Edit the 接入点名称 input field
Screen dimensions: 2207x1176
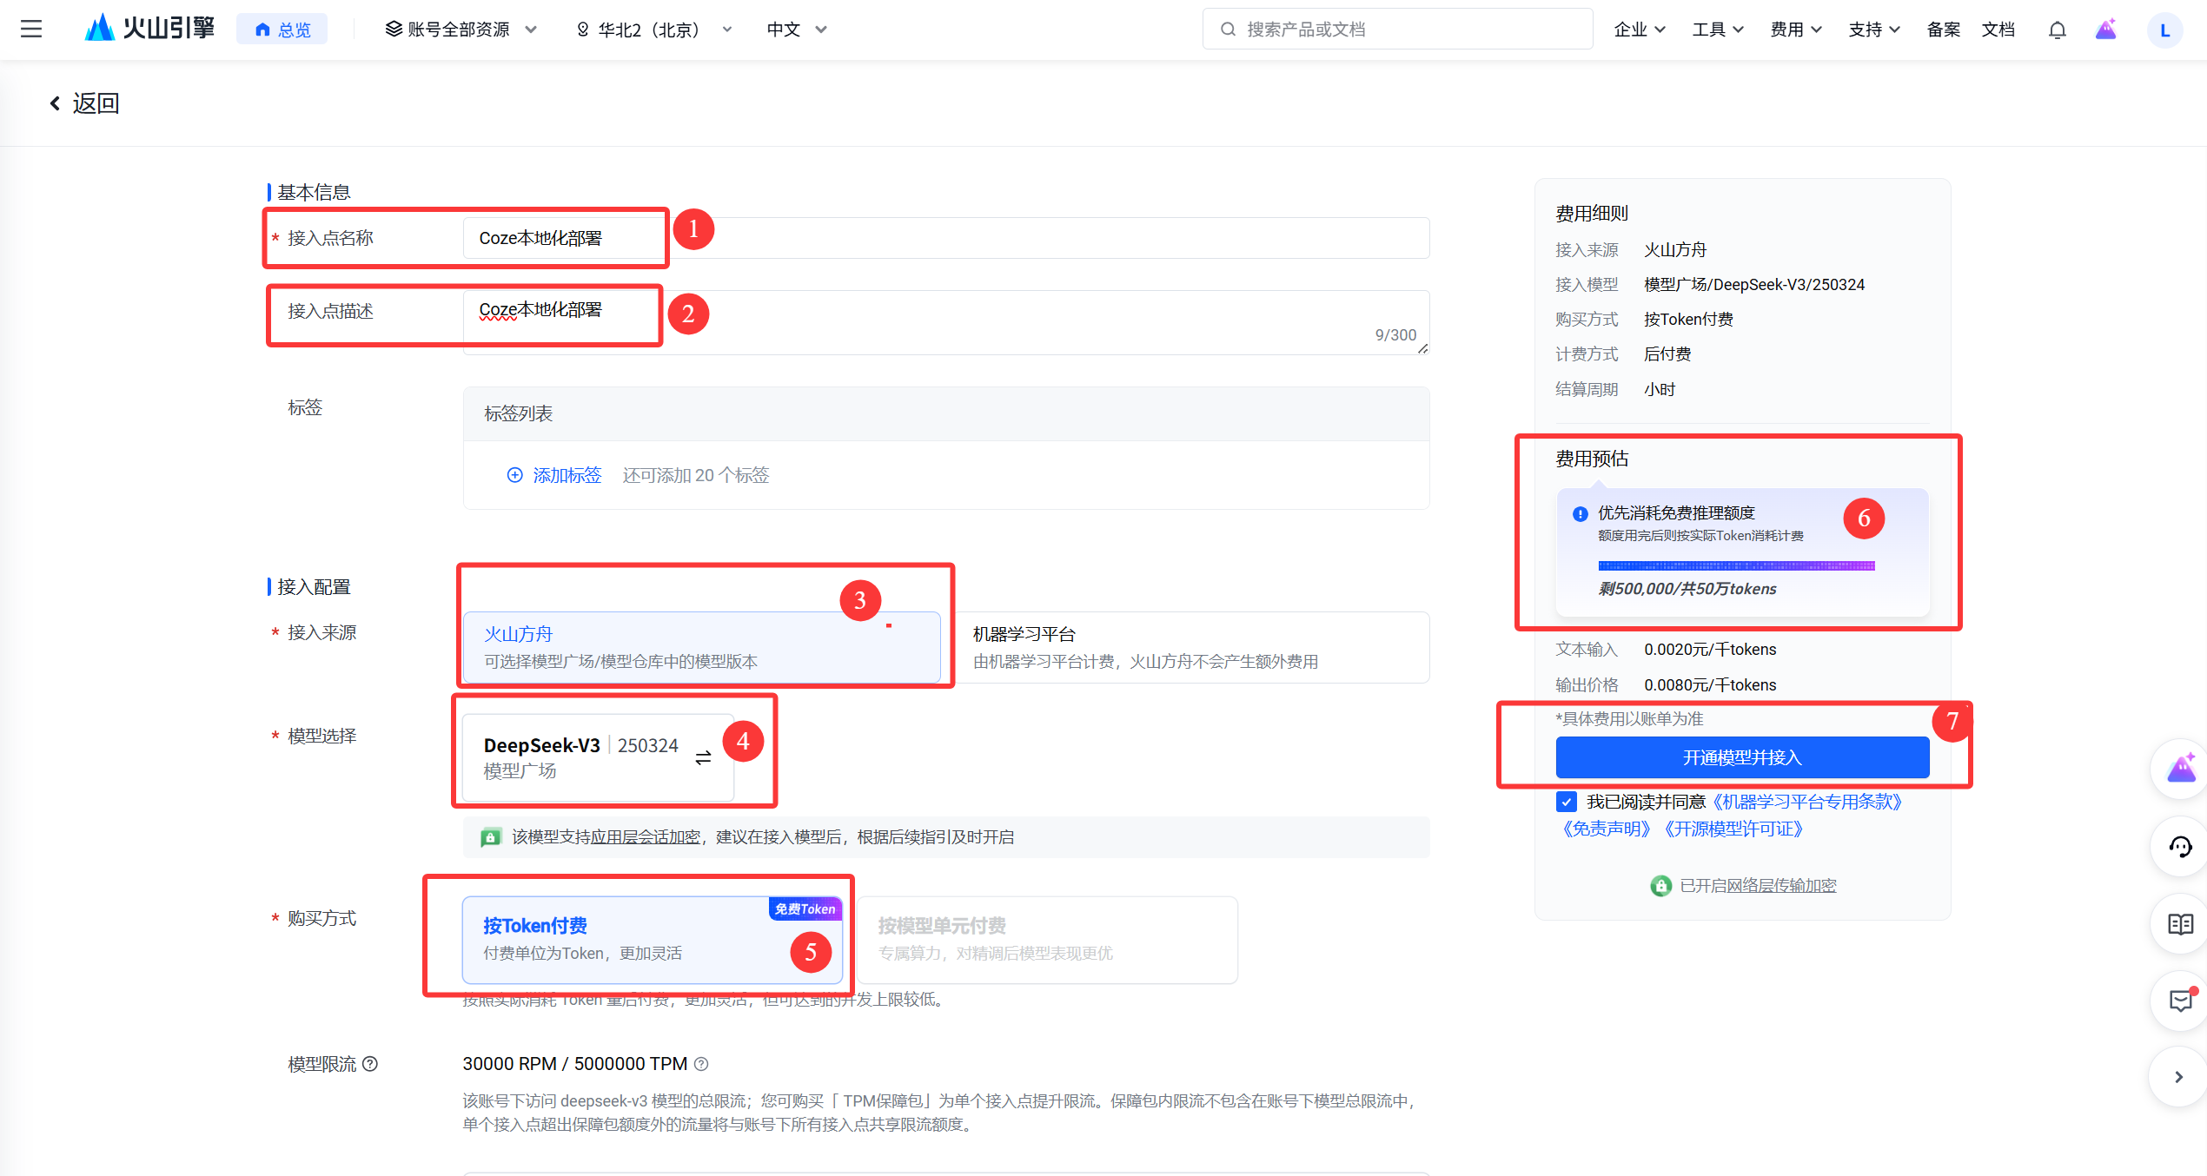click(945, 238)
